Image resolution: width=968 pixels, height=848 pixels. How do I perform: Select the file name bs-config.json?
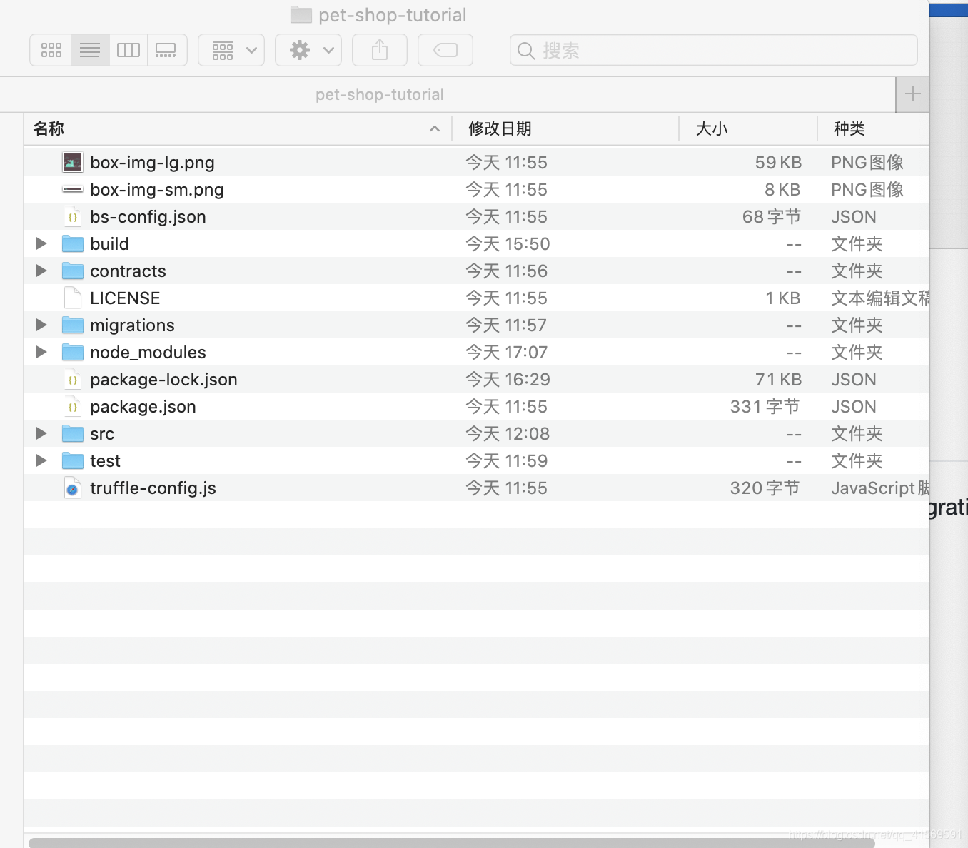coord(148,217)
